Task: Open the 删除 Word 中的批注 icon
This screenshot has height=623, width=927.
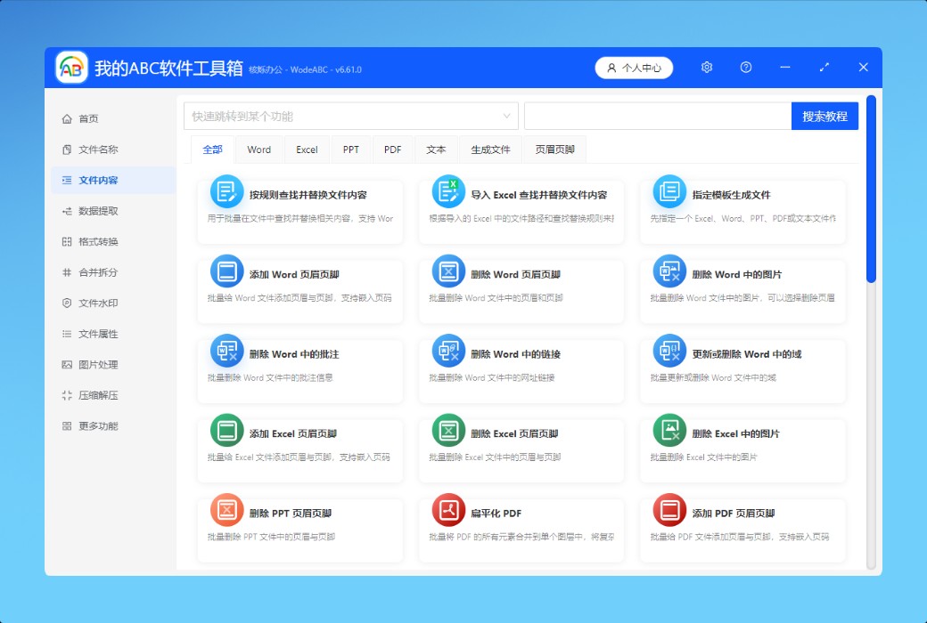Action: tap(226, 351)
